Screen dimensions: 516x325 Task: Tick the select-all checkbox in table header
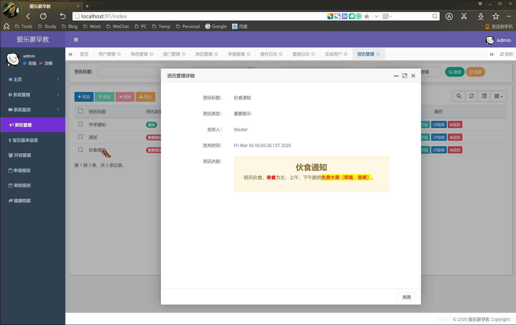(x=81, y=111)
